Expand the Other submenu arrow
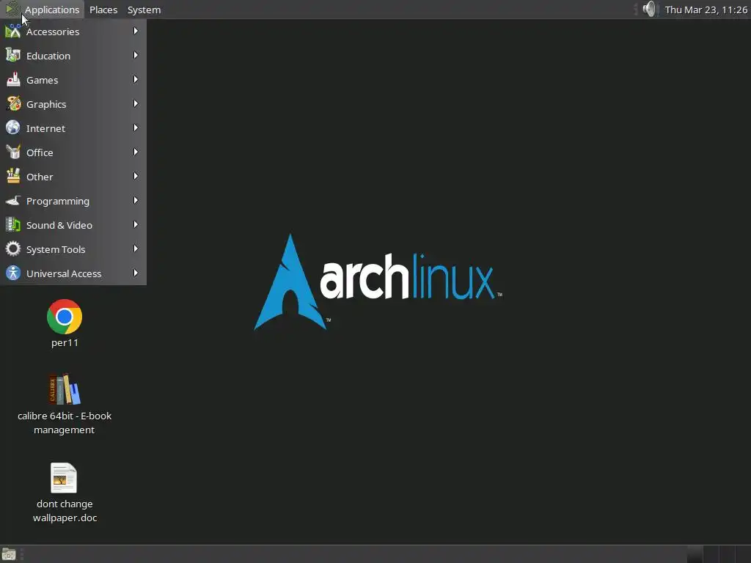751x563 pixels. tap(136, 176)
